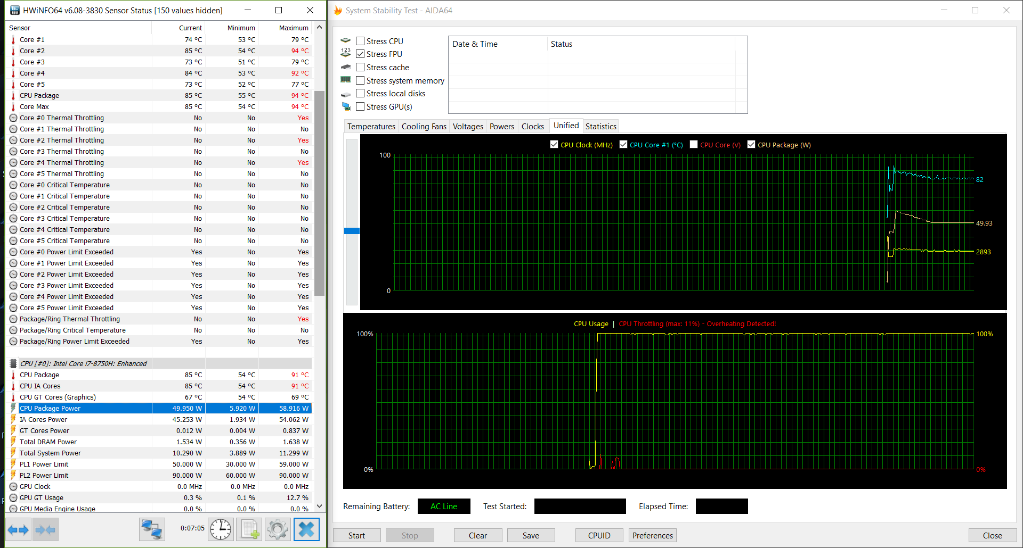Image resolution: width=1023 pixels, height=548 pixels.
Task: Enable the Stress CPU checkbox
Action: pos(360,41)
